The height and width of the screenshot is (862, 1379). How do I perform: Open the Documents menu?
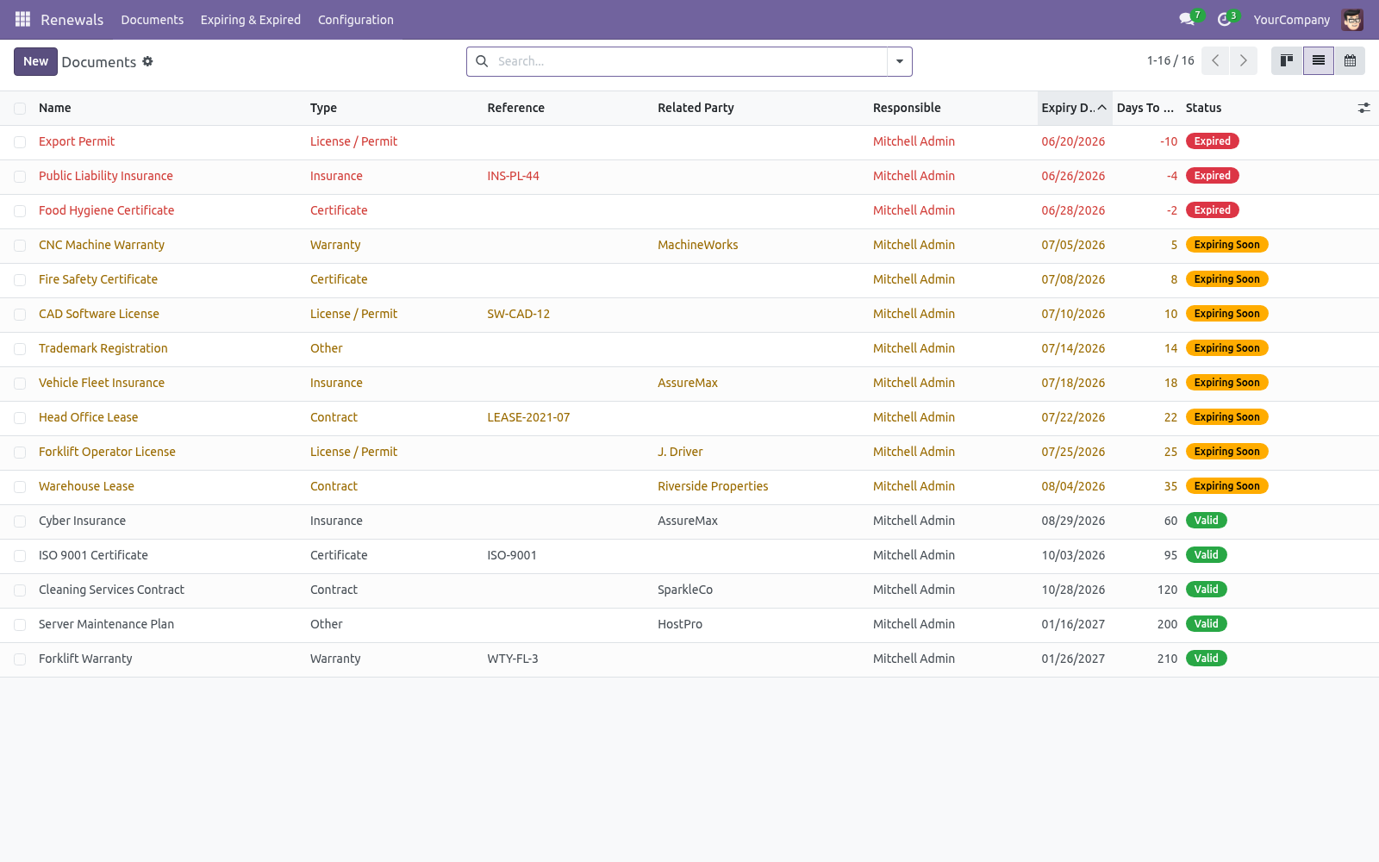pos(152,19)
